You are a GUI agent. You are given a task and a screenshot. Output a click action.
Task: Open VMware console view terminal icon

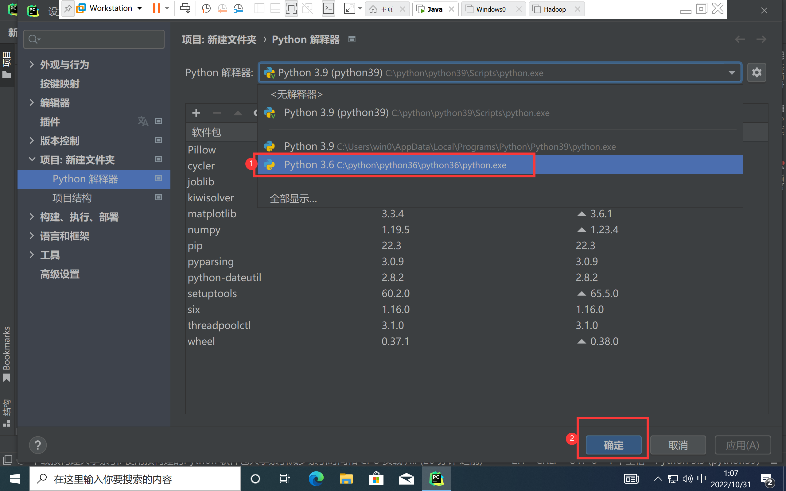pos(328,9)
